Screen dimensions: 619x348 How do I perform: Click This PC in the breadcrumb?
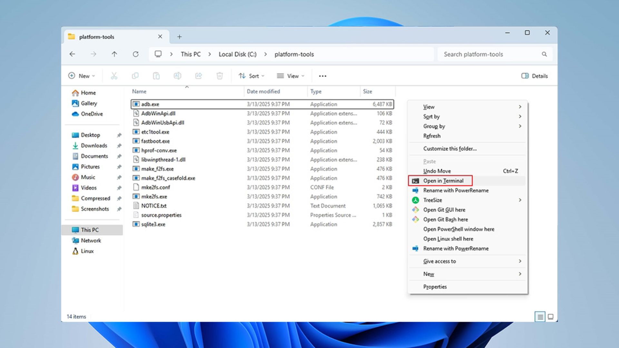(x=191, y=54)
